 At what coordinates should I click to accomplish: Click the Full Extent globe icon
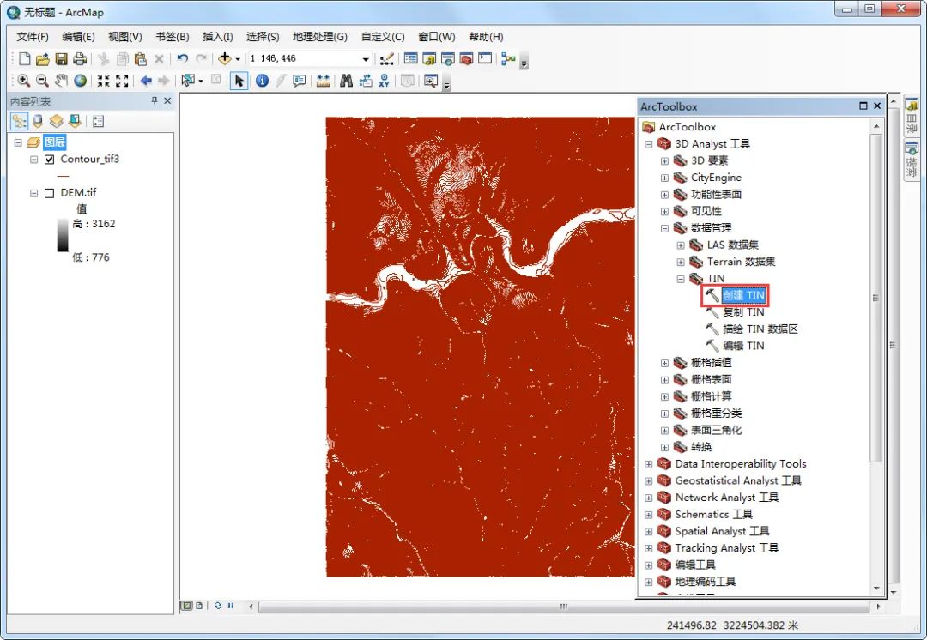click(80, 81)
